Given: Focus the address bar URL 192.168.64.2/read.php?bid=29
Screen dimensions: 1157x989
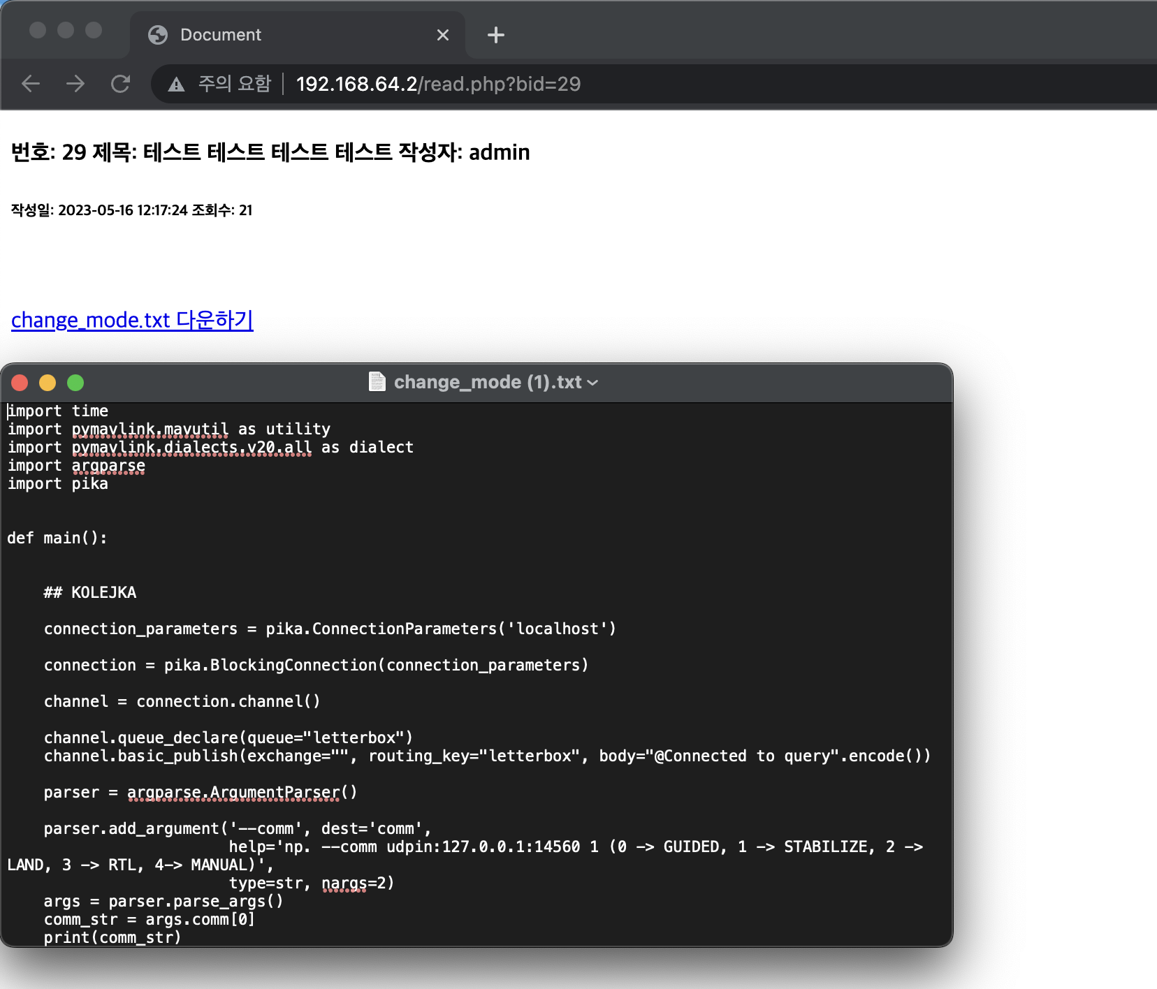Looking at the screenshot, I should click(x=438, y=84).
